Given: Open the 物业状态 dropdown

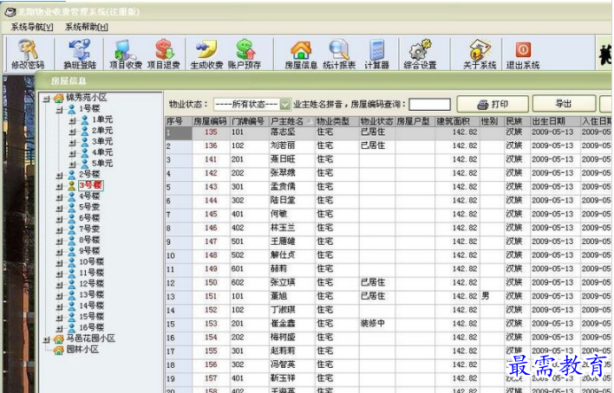Looking at the screenshot, I should (x=285, y=105).
